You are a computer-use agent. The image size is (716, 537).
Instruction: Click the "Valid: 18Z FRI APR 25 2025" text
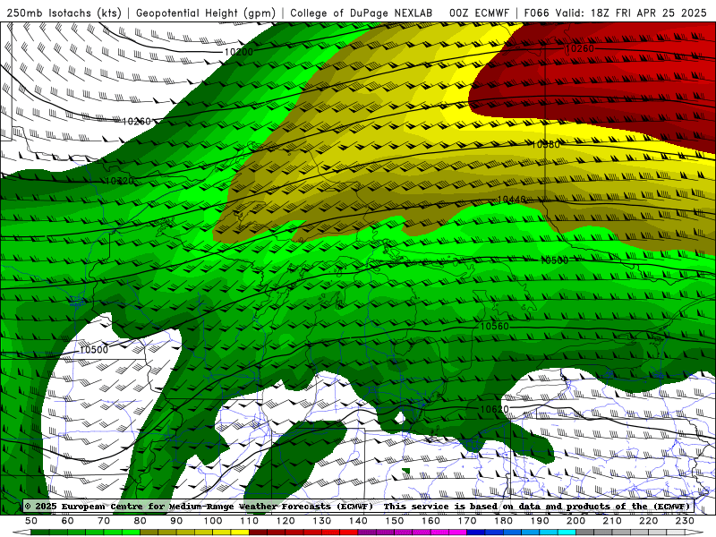pos(632,13)
